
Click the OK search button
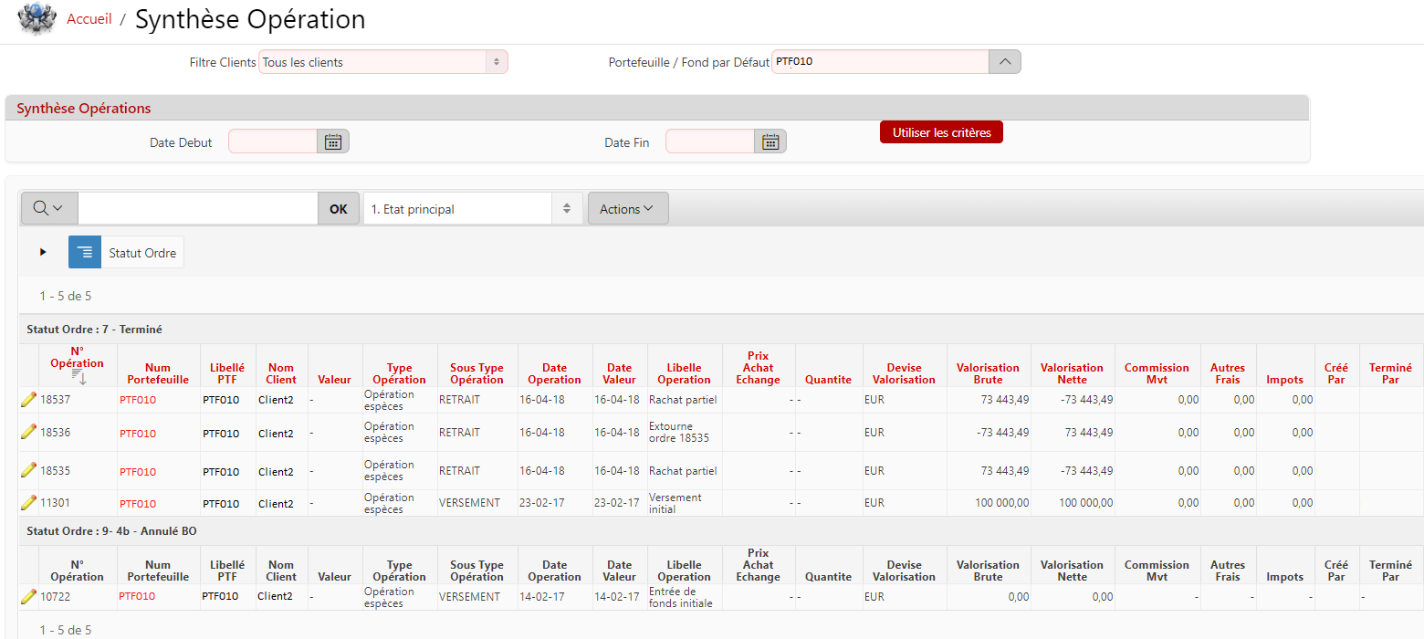[339, 209]
